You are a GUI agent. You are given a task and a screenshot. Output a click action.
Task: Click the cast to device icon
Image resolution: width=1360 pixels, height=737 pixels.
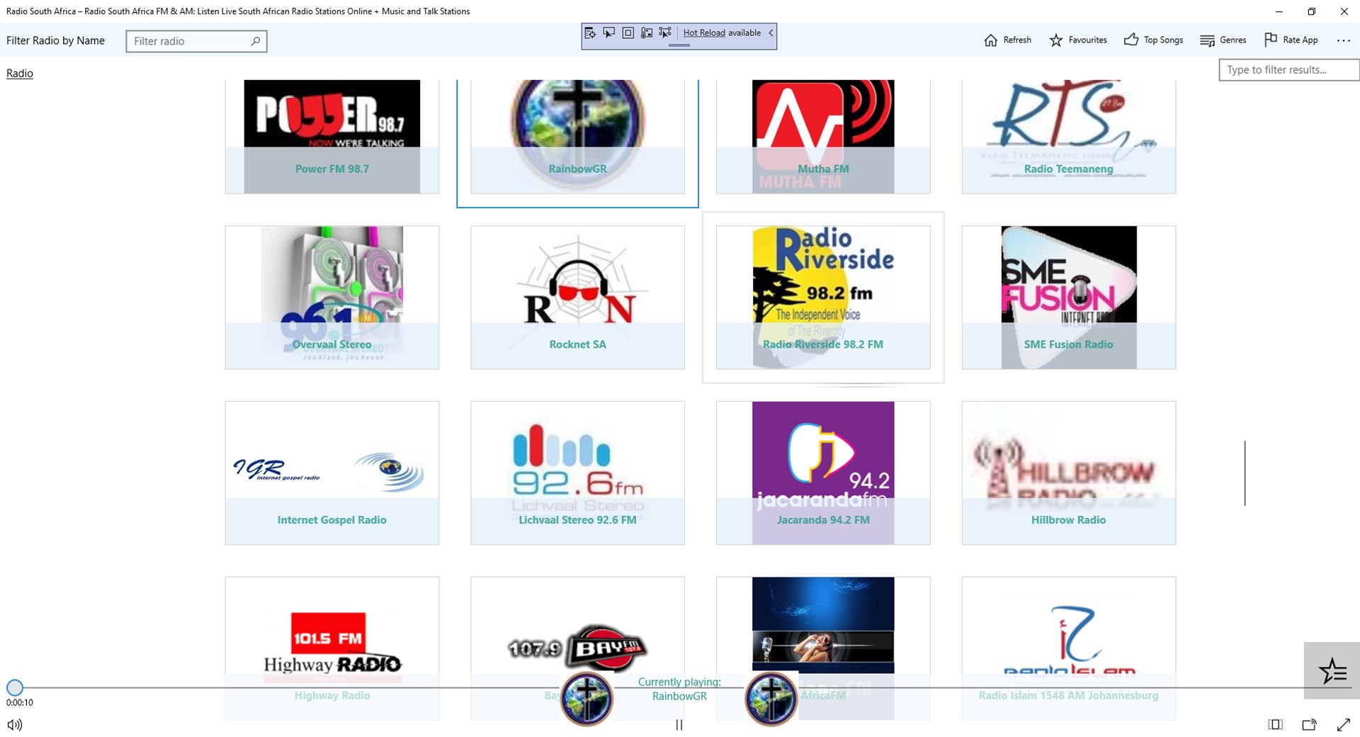[x=1310, y=725]
